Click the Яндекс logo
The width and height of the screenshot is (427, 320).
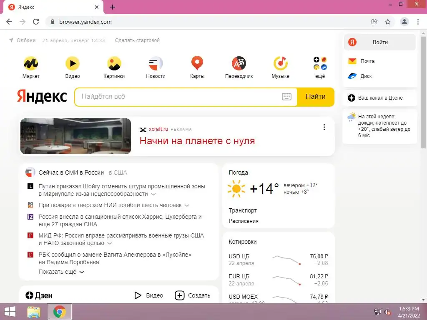[x=42, y=96]
